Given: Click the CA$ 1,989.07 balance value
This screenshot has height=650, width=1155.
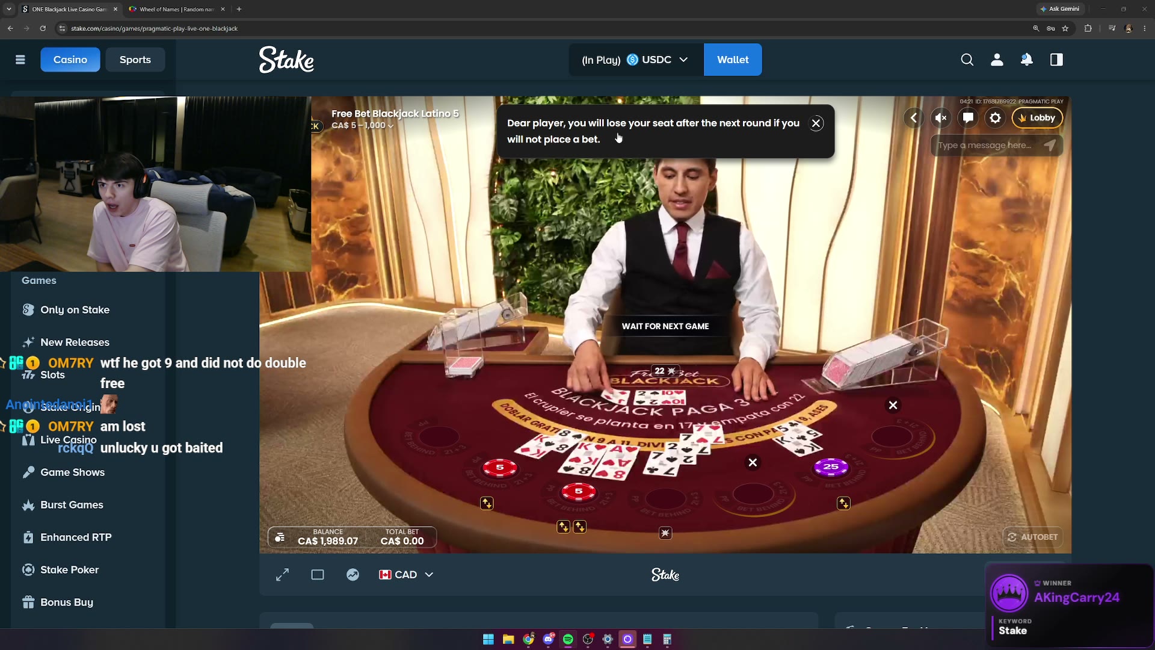Looking at the screenshot, I should tap(328, 541).
